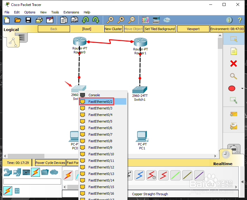
Task: Reset zoom with the R magnifier
Action: (x=121, y=20)
